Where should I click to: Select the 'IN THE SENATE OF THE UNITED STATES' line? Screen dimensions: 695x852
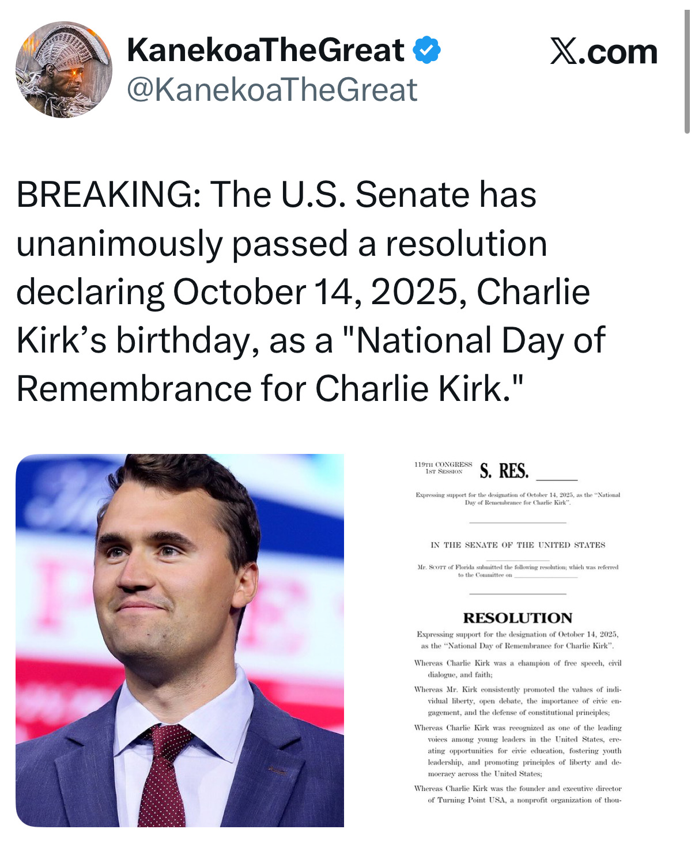pyautogui.click(x=518, y=545)
